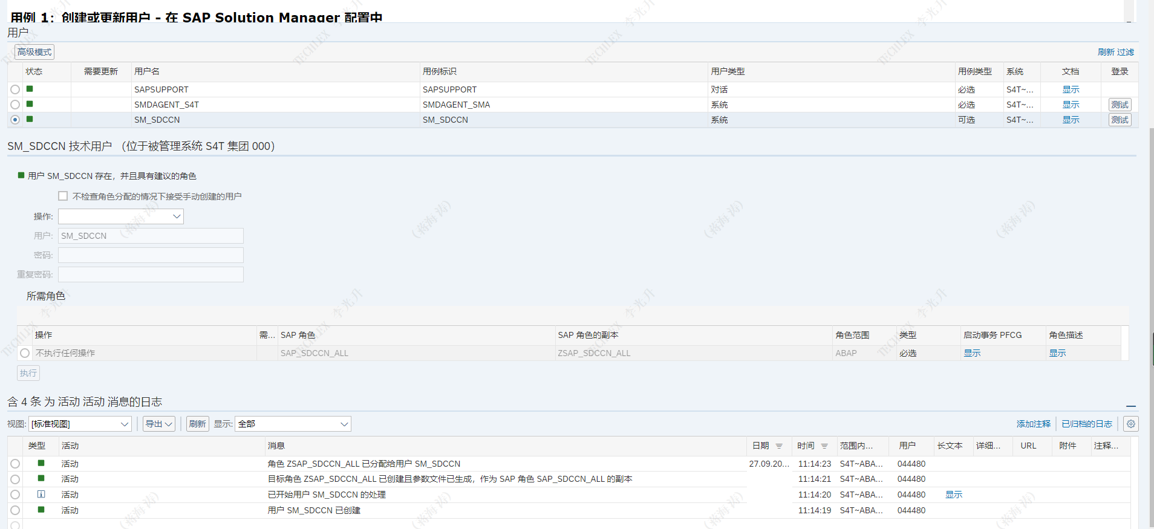Click 测试 button for SM_SDCCN row
The width and height of the screenshot is (1154, 529).
(1120, 120)
